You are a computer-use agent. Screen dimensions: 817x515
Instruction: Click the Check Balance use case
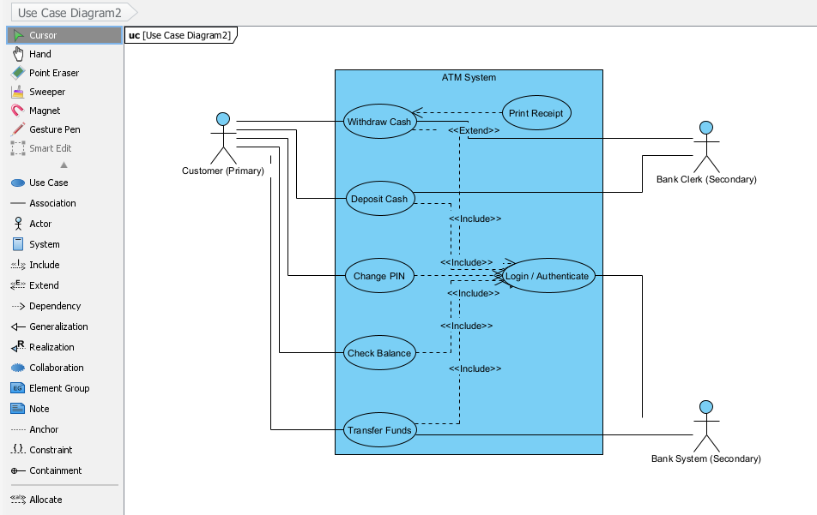click(379, 353)
